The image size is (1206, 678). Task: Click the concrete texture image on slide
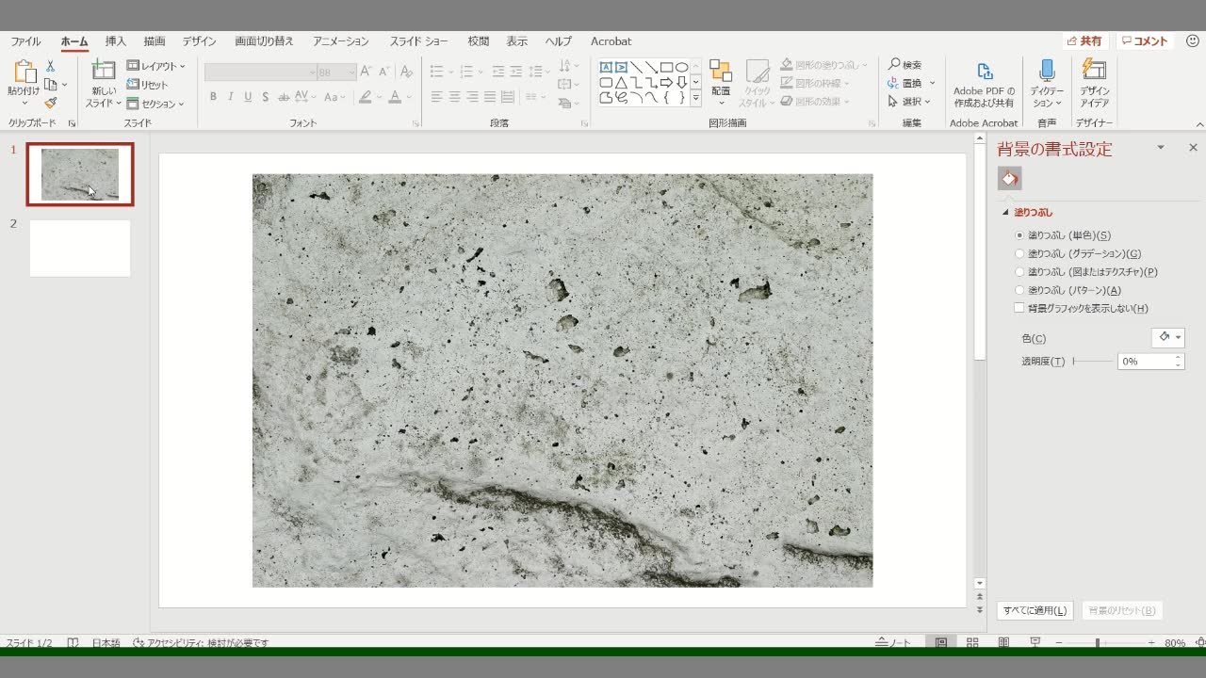(x=562, y=380)
